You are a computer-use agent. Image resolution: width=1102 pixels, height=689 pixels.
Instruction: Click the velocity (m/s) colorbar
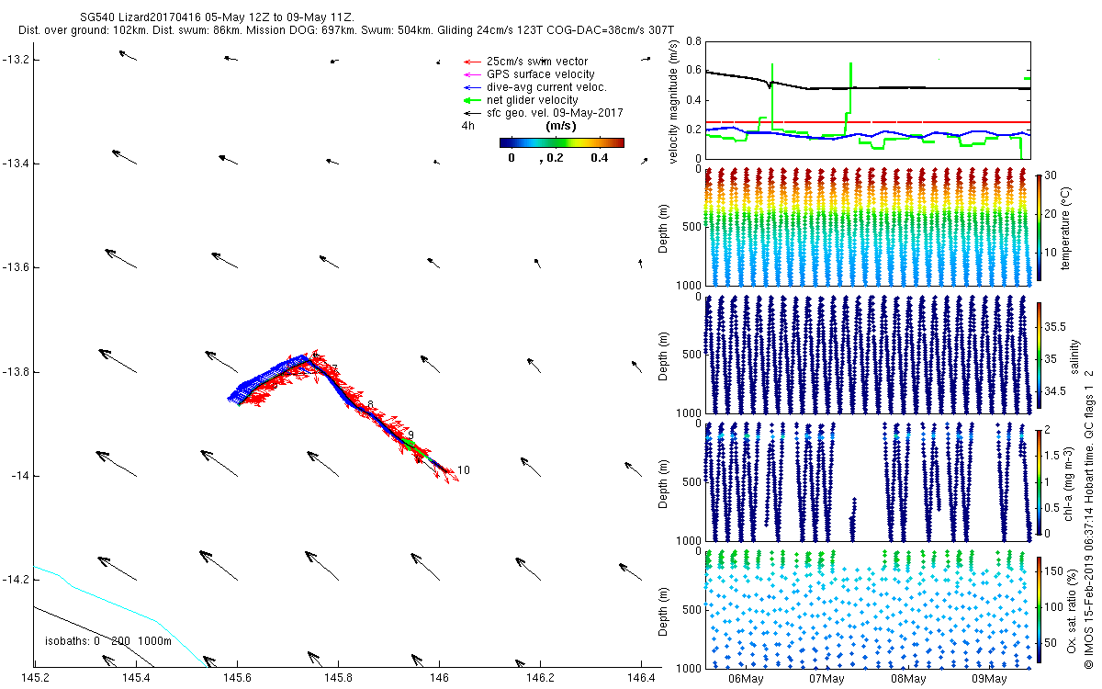click(561, 142)
